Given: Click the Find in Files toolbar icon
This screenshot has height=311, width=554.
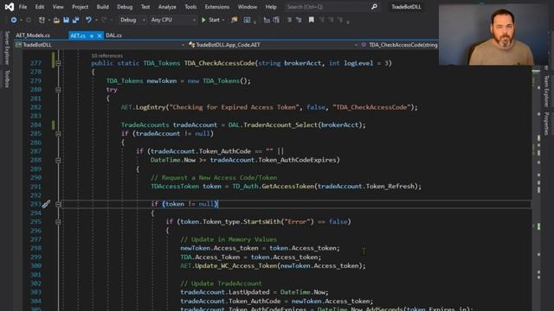Looking at the screenshot, I should click(234, 20).
